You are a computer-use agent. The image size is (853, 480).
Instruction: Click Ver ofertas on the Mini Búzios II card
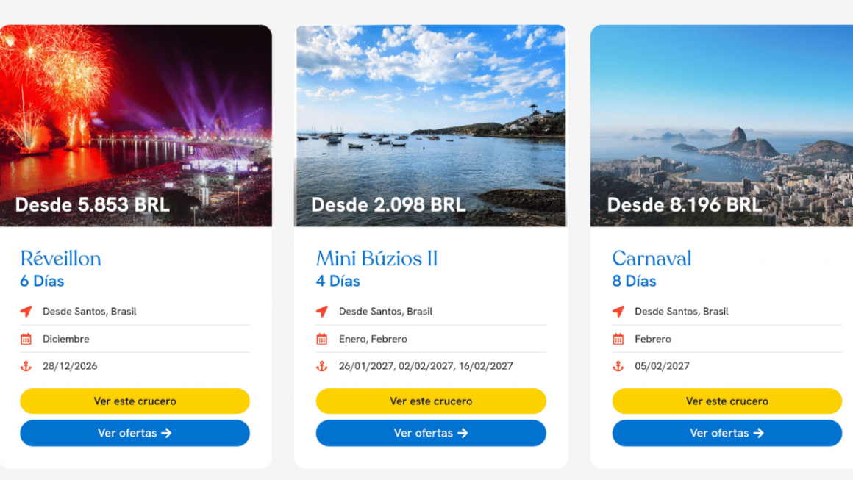tap(431, 433)
